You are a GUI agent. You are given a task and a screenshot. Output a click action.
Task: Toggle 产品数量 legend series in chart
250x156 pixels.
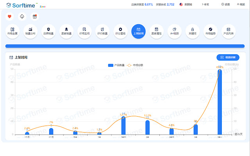116,65
